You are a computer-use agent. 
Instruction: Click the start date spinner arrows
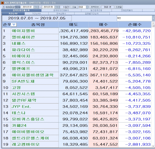[35, 7]
